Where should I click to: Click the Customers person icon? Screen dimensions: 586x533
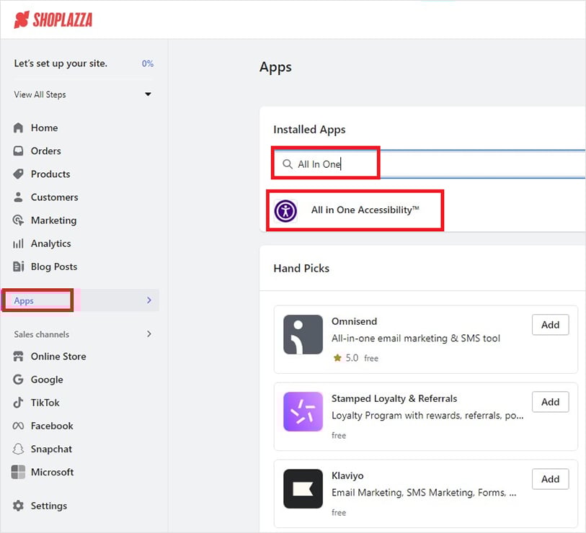click(18, 197)
